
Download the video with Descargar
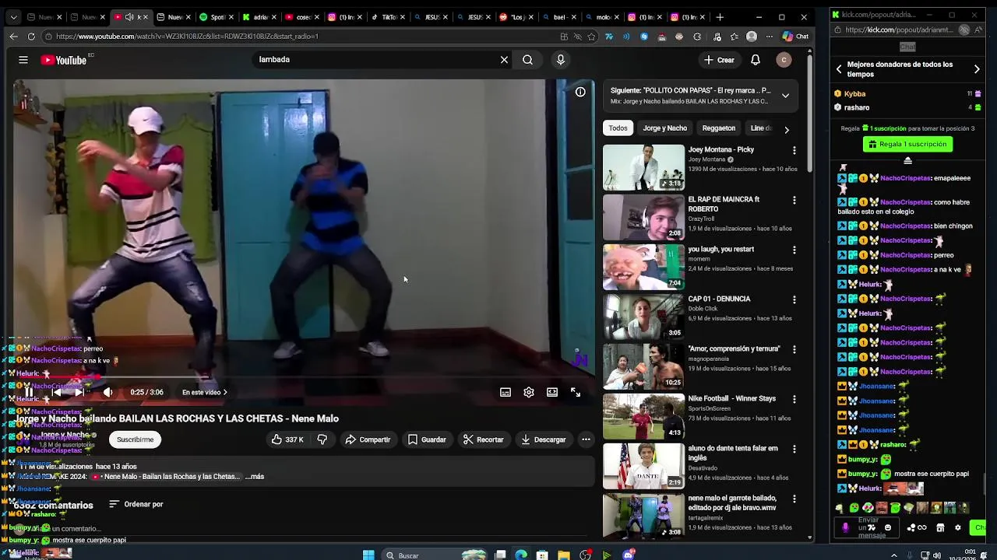(x=543, y=439)
